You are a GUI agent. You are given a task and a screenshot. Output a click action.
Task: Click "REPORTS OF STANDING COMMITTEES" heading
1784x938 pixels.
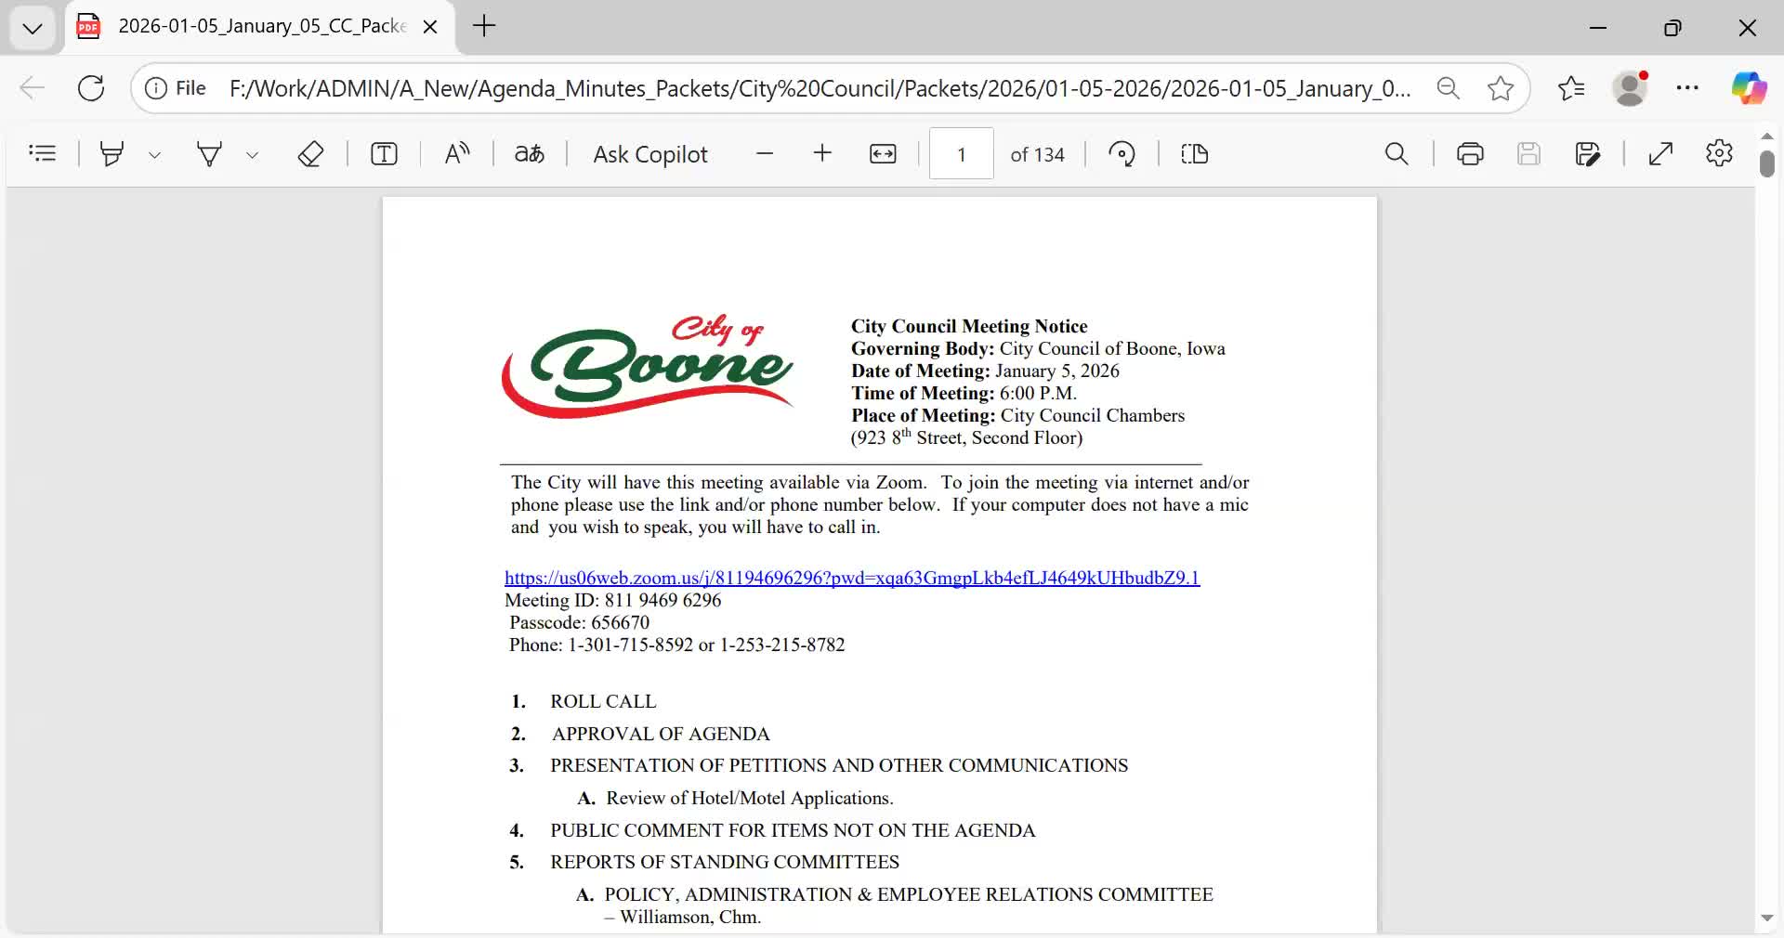725,862
